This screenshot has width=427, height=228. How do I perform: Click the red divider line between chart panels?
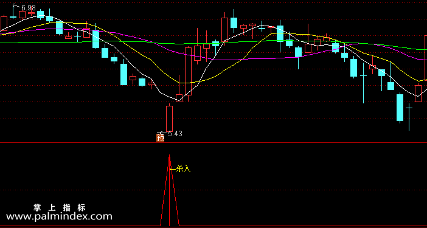click(x=213, y=142)
